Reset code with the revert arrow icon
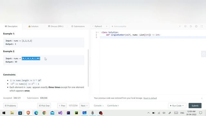The image size is (206, 116). coord(191,26)
